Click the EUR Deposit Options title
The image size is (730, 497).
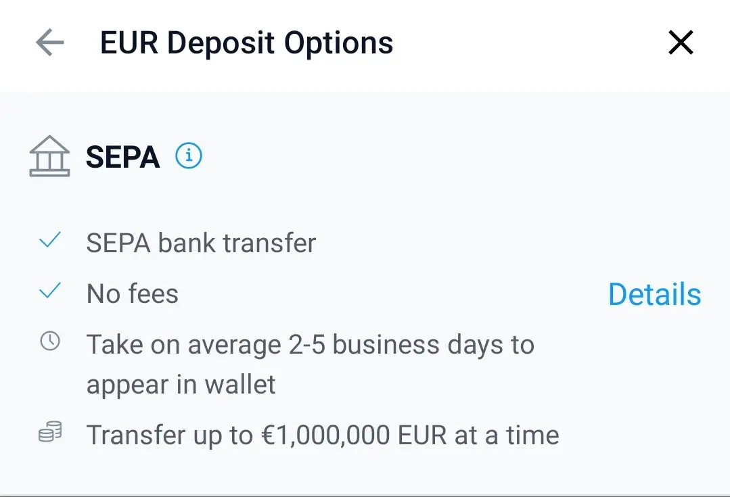point(247,43)
